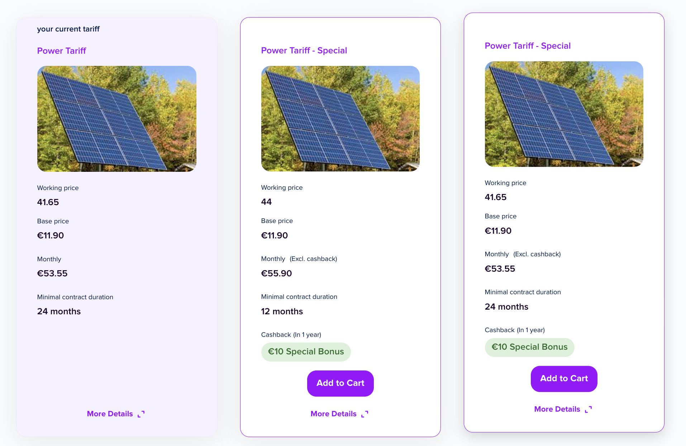Add the 24-month Special tariff to cart
The width and height of the screenshot is (686, 446).
coord(564,378)
